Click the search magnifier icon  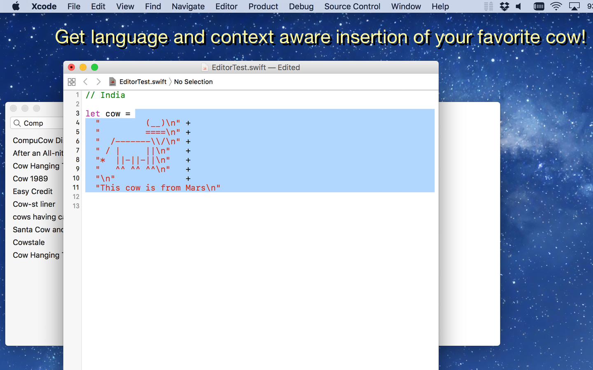tap(17, 123)
